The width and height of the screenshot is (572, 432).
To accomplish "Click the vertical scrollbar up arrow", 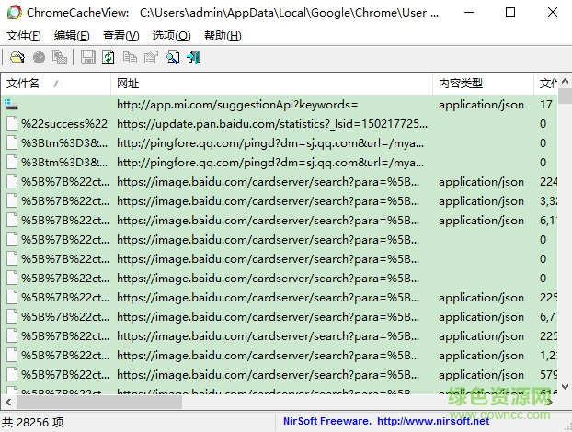I will point(565,84).
